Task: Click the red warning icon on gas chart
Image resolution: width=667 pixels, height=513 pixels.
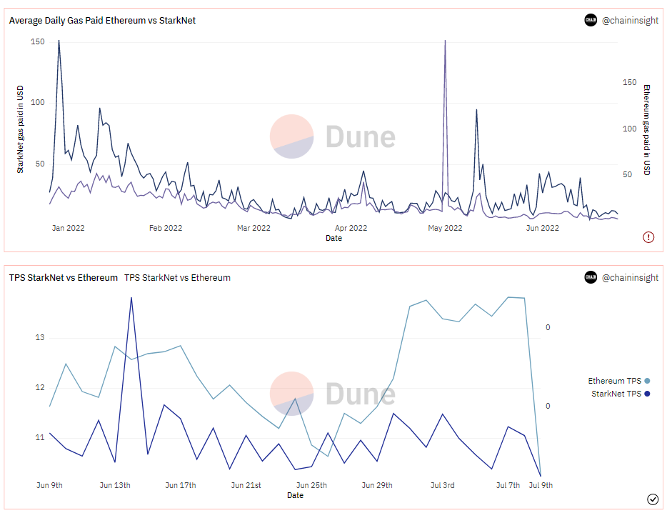Action: (x=648, y=237)
